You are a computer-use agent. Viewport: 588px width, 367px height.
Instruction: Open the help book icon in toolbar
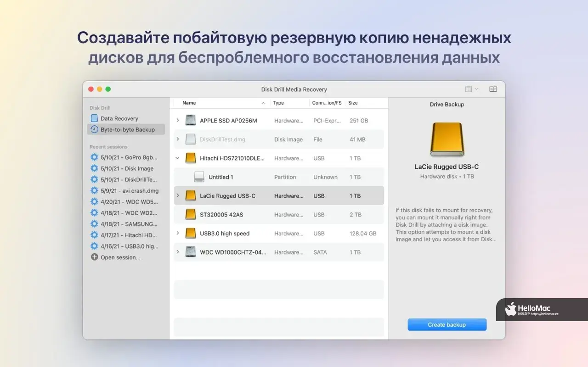(x=493, y=89)
